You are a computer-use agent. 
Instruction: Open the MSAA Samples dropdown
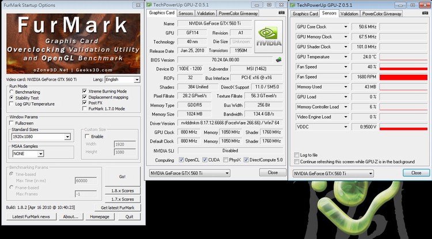coord(41,153)
